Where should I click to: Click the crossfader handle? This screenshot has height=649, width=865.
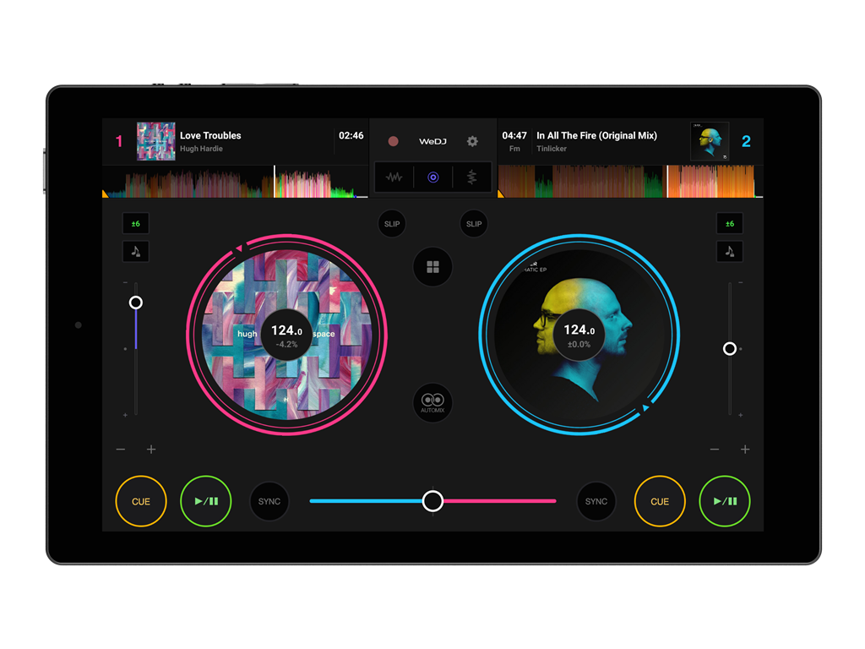[x=433, y=501]
